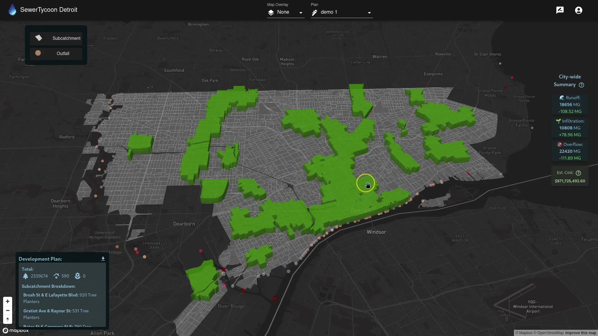Screen dimensions: 598x336
Task: Toggle the Outfall legend layer
Action: coord(56,54)
